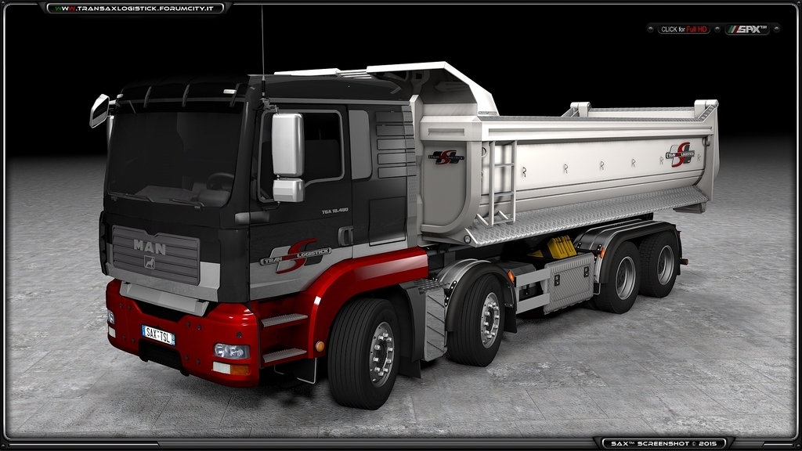Click the circular dot at bottom right frame corner
The height and width of the screenshot is (451, 802).
(x=797, y=444)
